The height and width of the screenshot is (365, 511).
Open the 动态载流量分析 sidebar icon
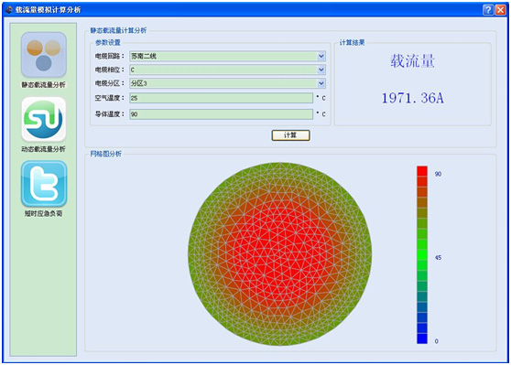click(44, 119)
